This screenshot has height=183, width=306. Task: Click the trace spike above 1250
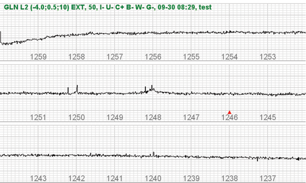point(77,89)
